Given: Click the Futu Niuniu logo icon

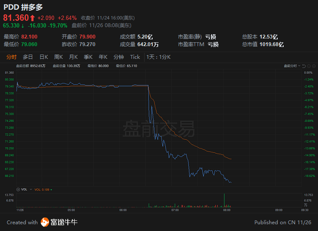Looking at the screenshot, I should coord(45,222).
